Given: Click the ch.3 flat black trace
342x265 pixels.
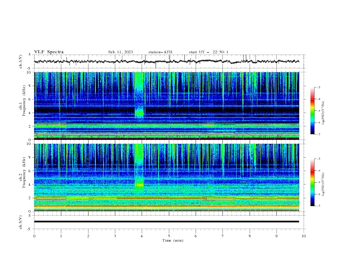Looking at the screenshot, I should (166, 222).
